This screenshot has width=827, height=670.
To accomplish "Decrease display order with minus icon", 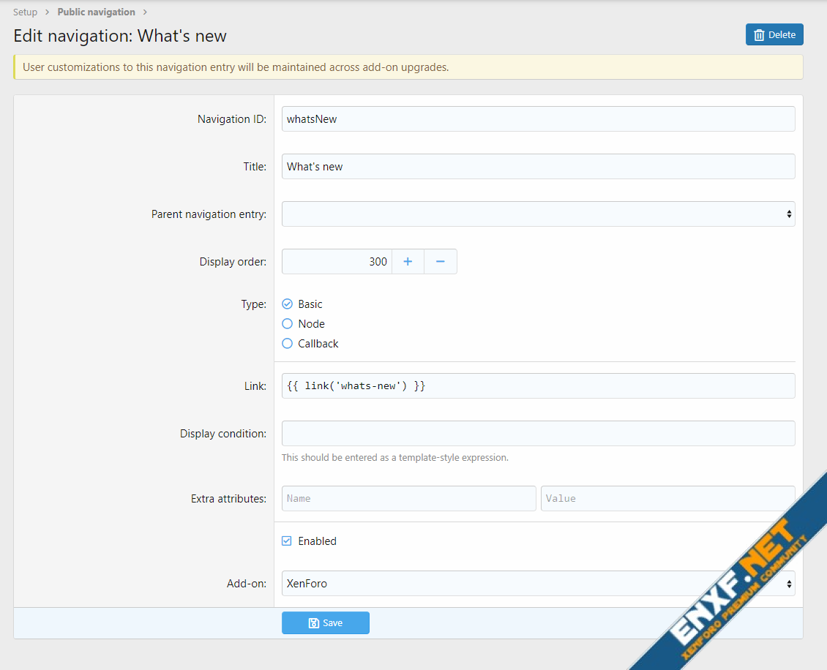I will 441,262.
